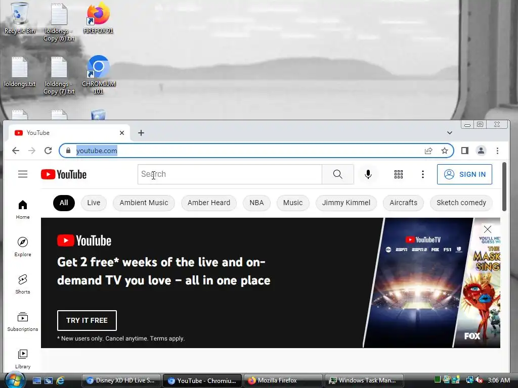This screenshot has width=518, height=388.
Task: Switch to Mozilla Firefox taskbar window
Action: pyautogui.click(x=283, y=380)
